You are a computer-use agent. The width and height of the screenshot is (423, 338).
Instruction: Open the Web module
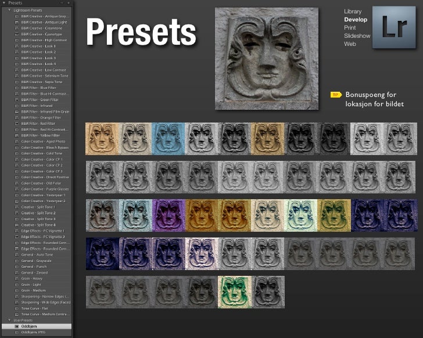click(350, 44)
